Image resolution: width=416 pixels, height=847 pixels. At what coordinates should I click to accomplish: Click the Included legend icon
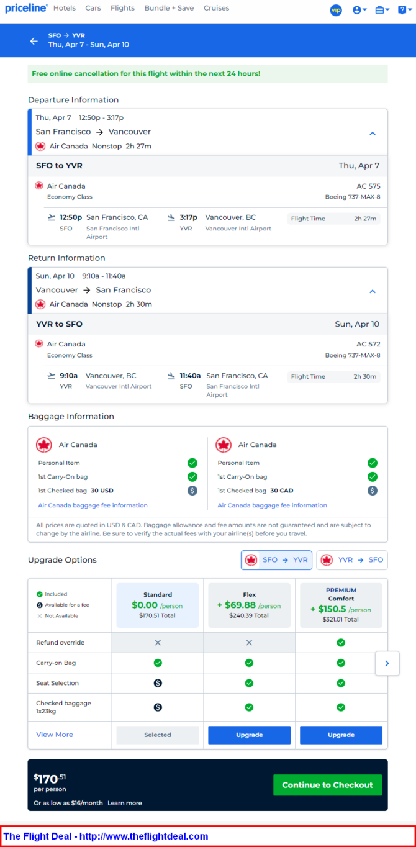(x=40, y=594)
